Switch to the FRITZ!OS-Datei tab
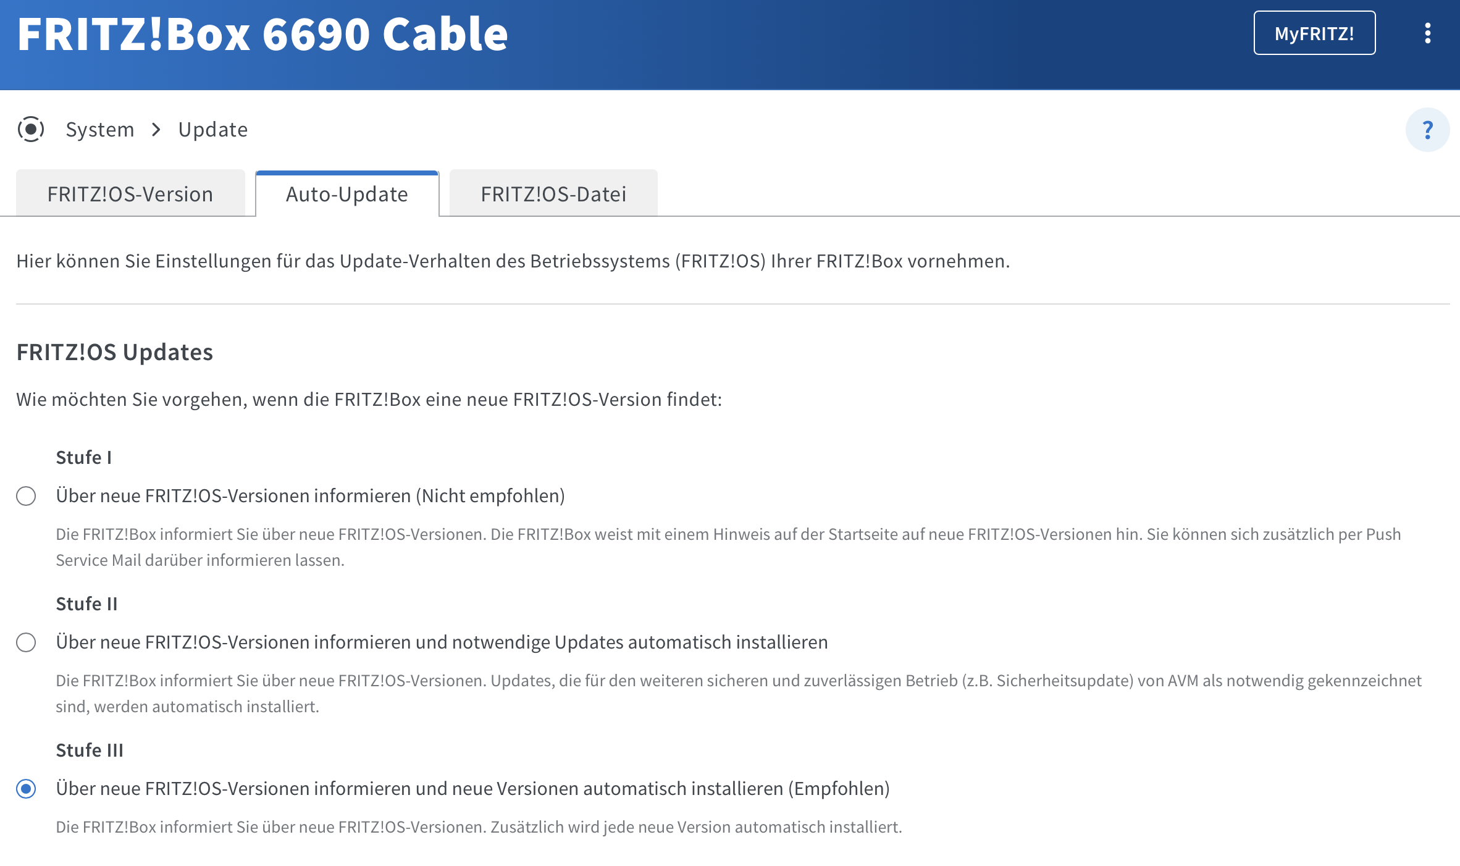 tap(553, 193)
